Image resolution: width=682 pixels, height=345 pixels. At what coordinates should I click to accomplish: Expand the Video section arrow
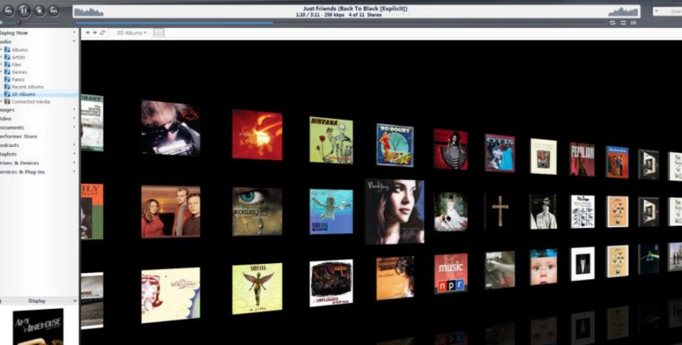coord(74,119)
